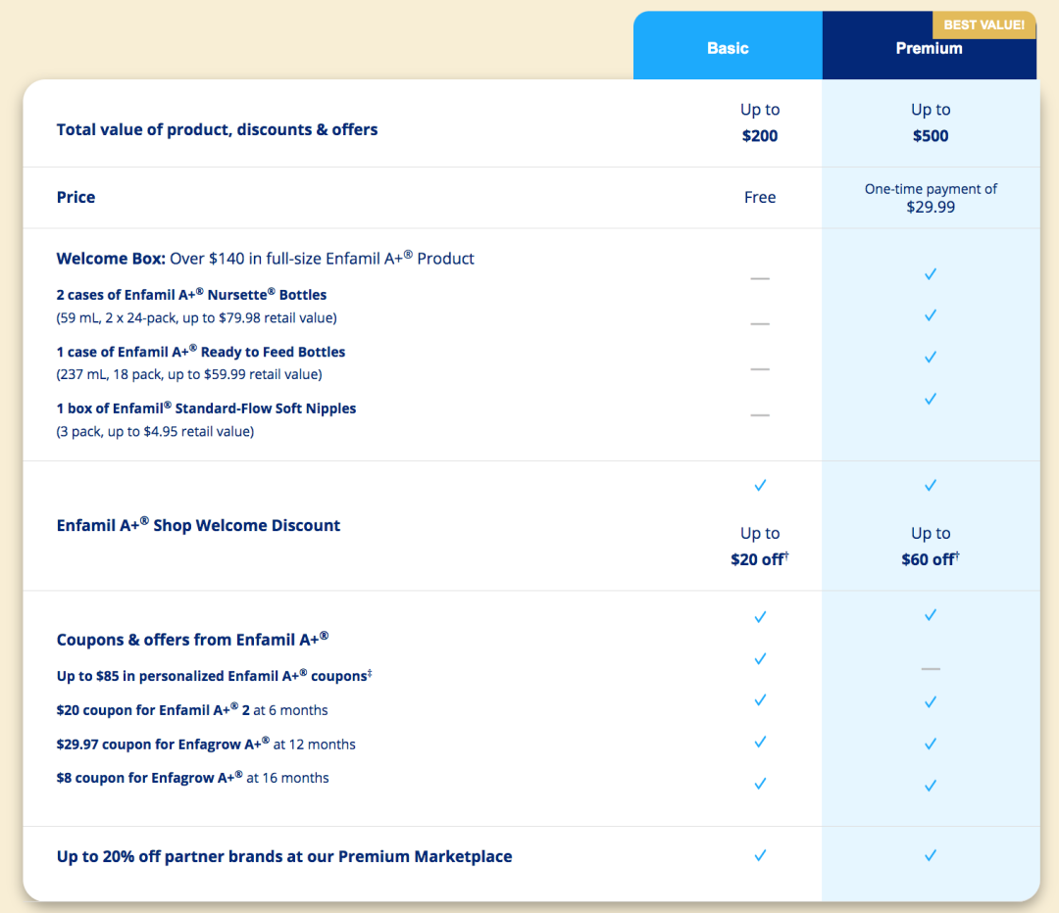1059x913 pixels.
Task: Click Basic checkmark for $8 coupon row
Action: click(x=761, y=784)
